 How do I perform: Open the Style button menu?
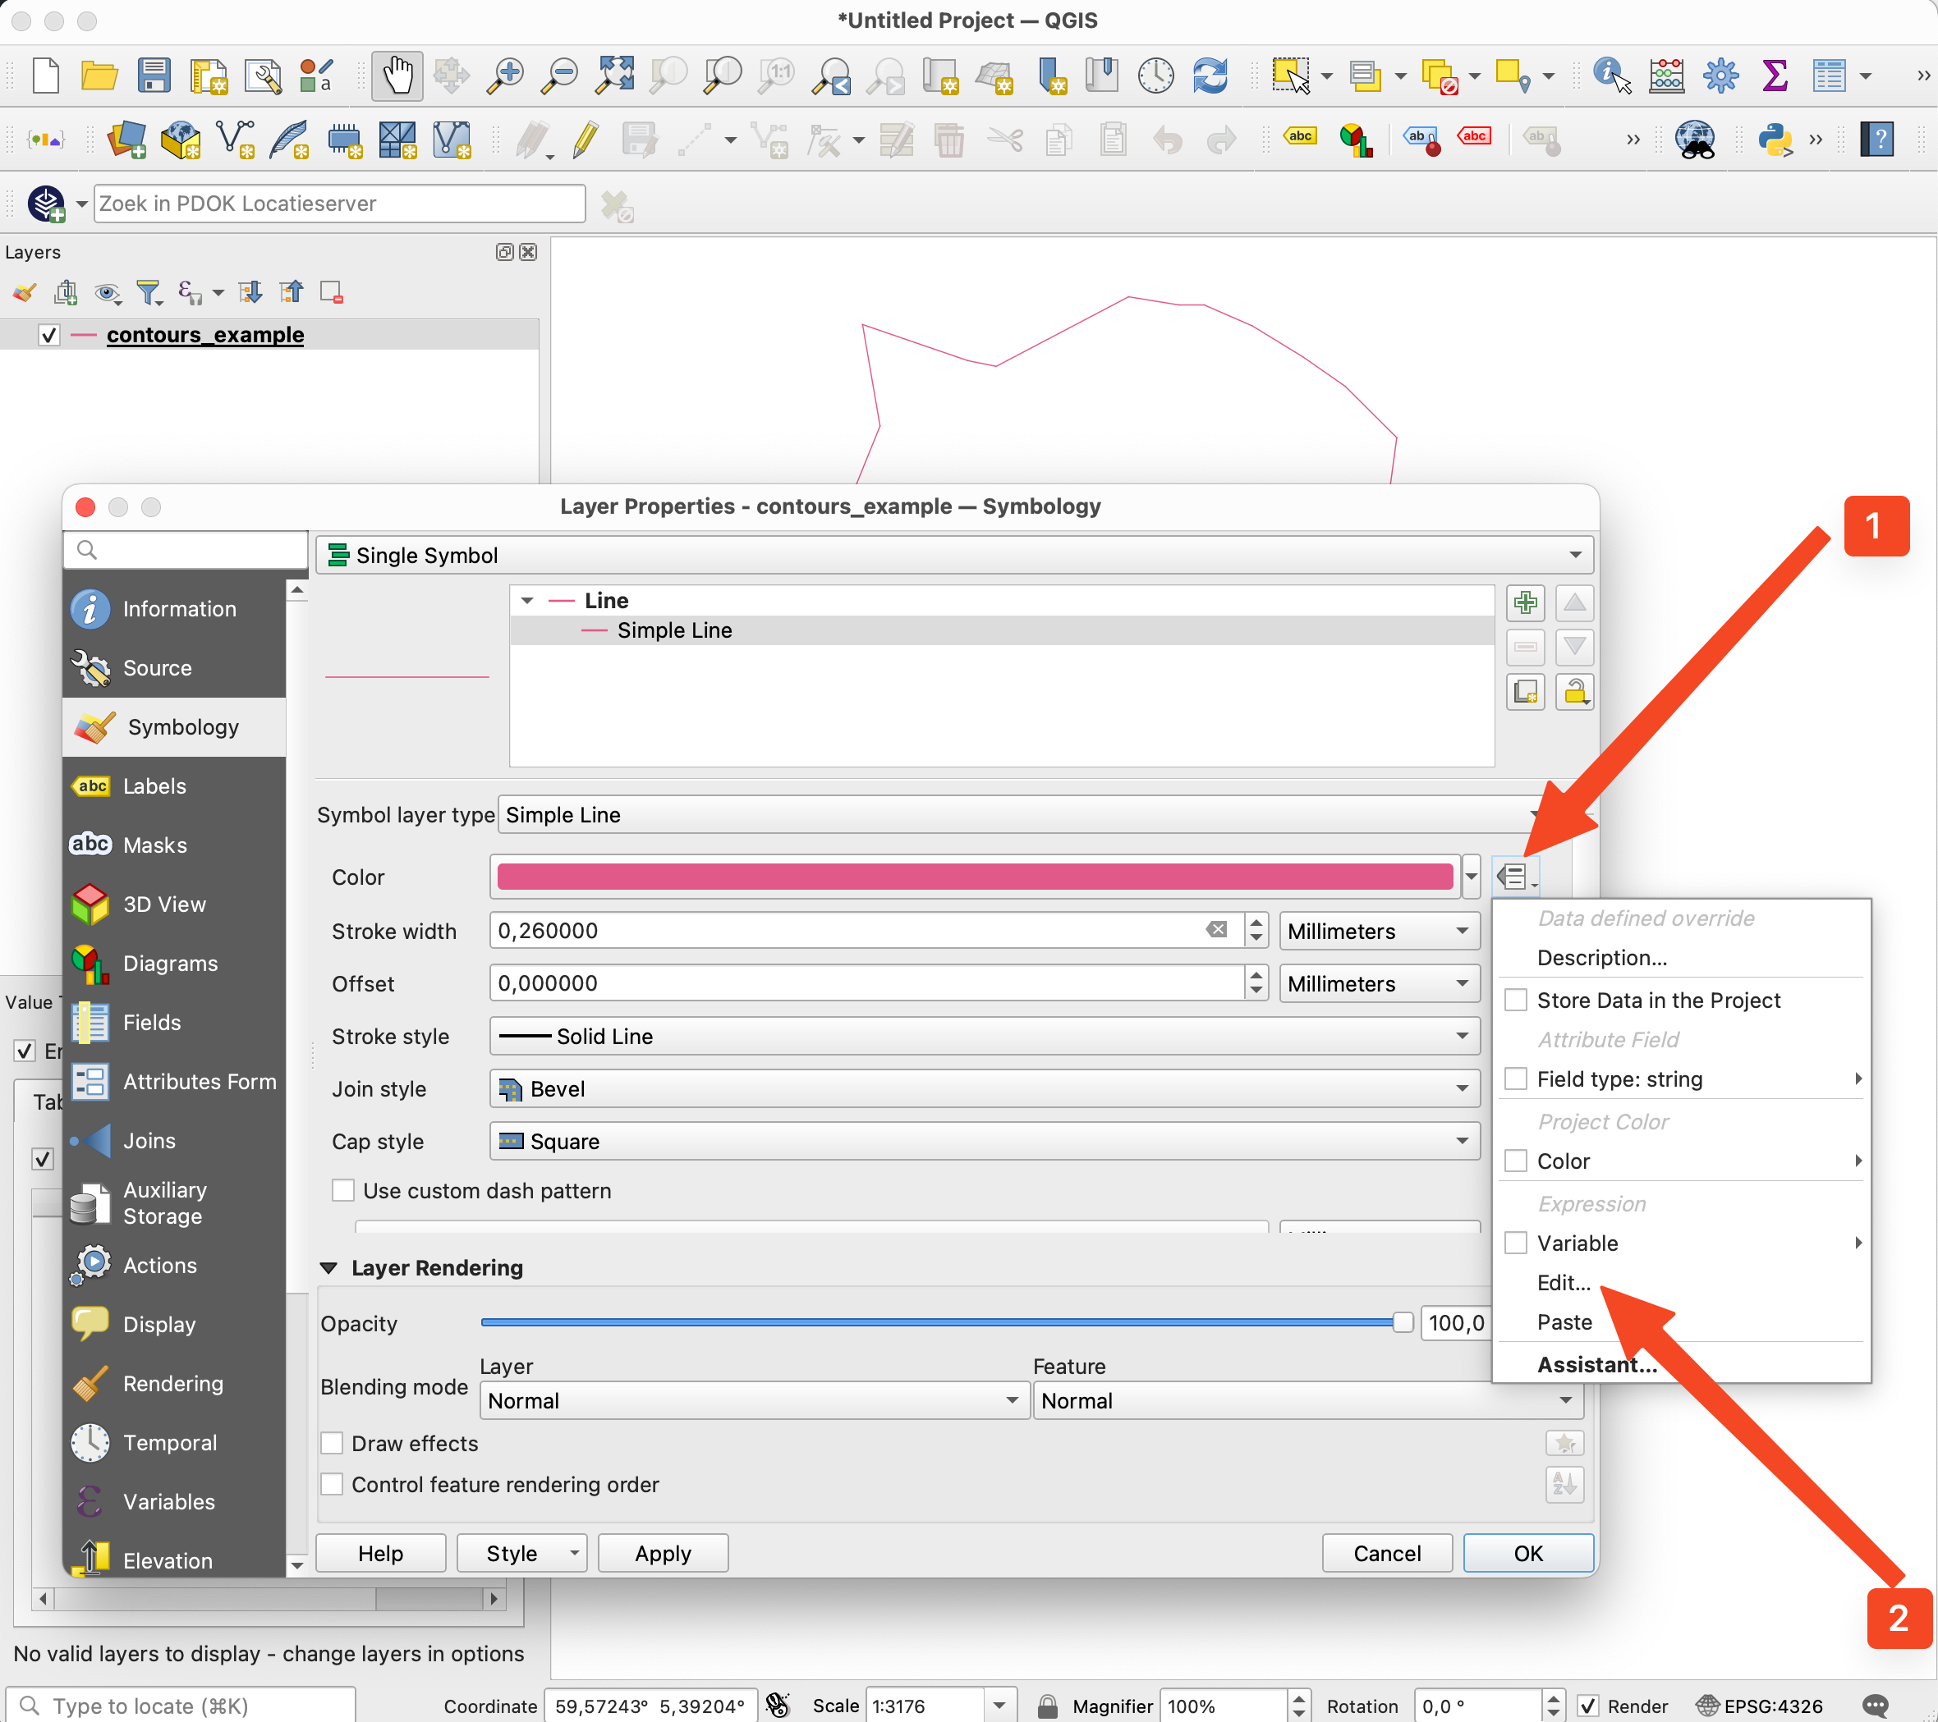(521, 1553)
